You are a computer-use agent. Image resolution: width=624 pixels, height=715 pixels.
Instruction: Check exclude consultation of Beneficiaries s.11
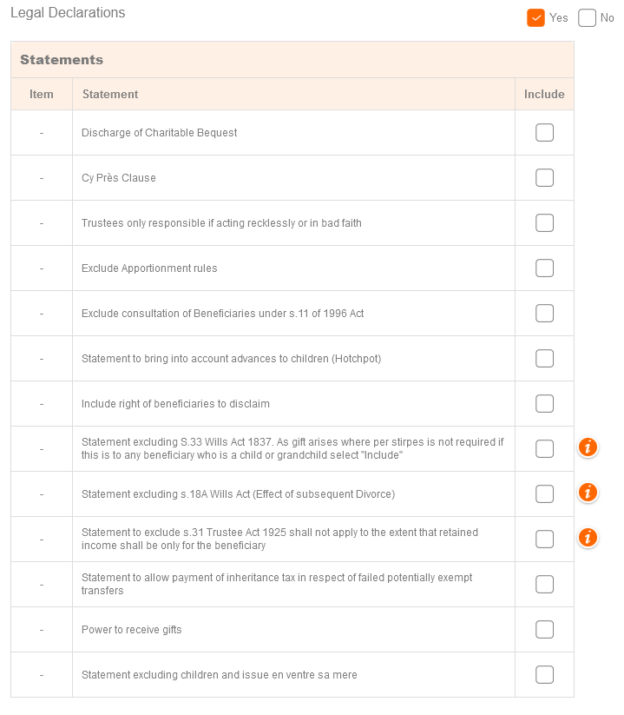click(x=544, y=314)
